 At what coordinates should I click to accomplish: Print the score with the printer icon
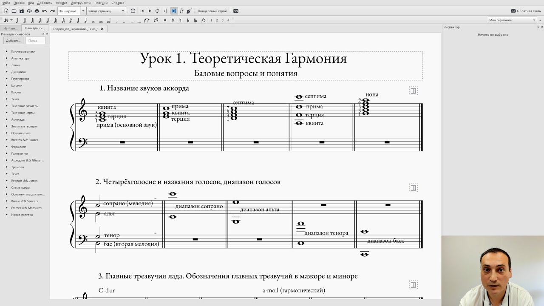pos(37,11)
